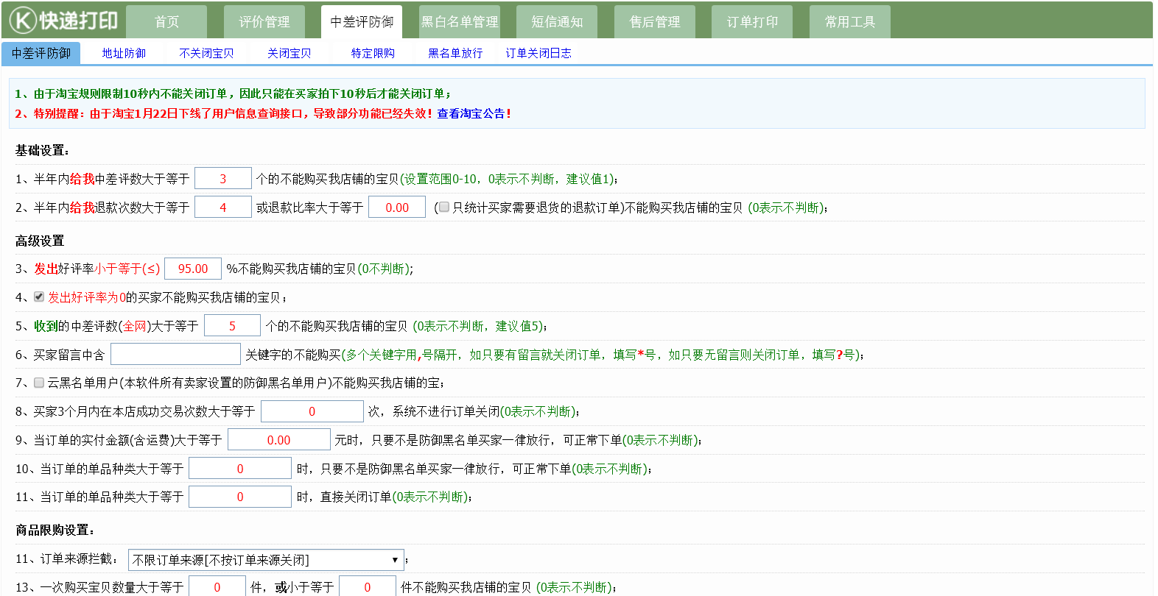Enable 云黑名单用户 checkbox
The image size is (1158, 596).
pyautogui.click(x=39, y=383)
